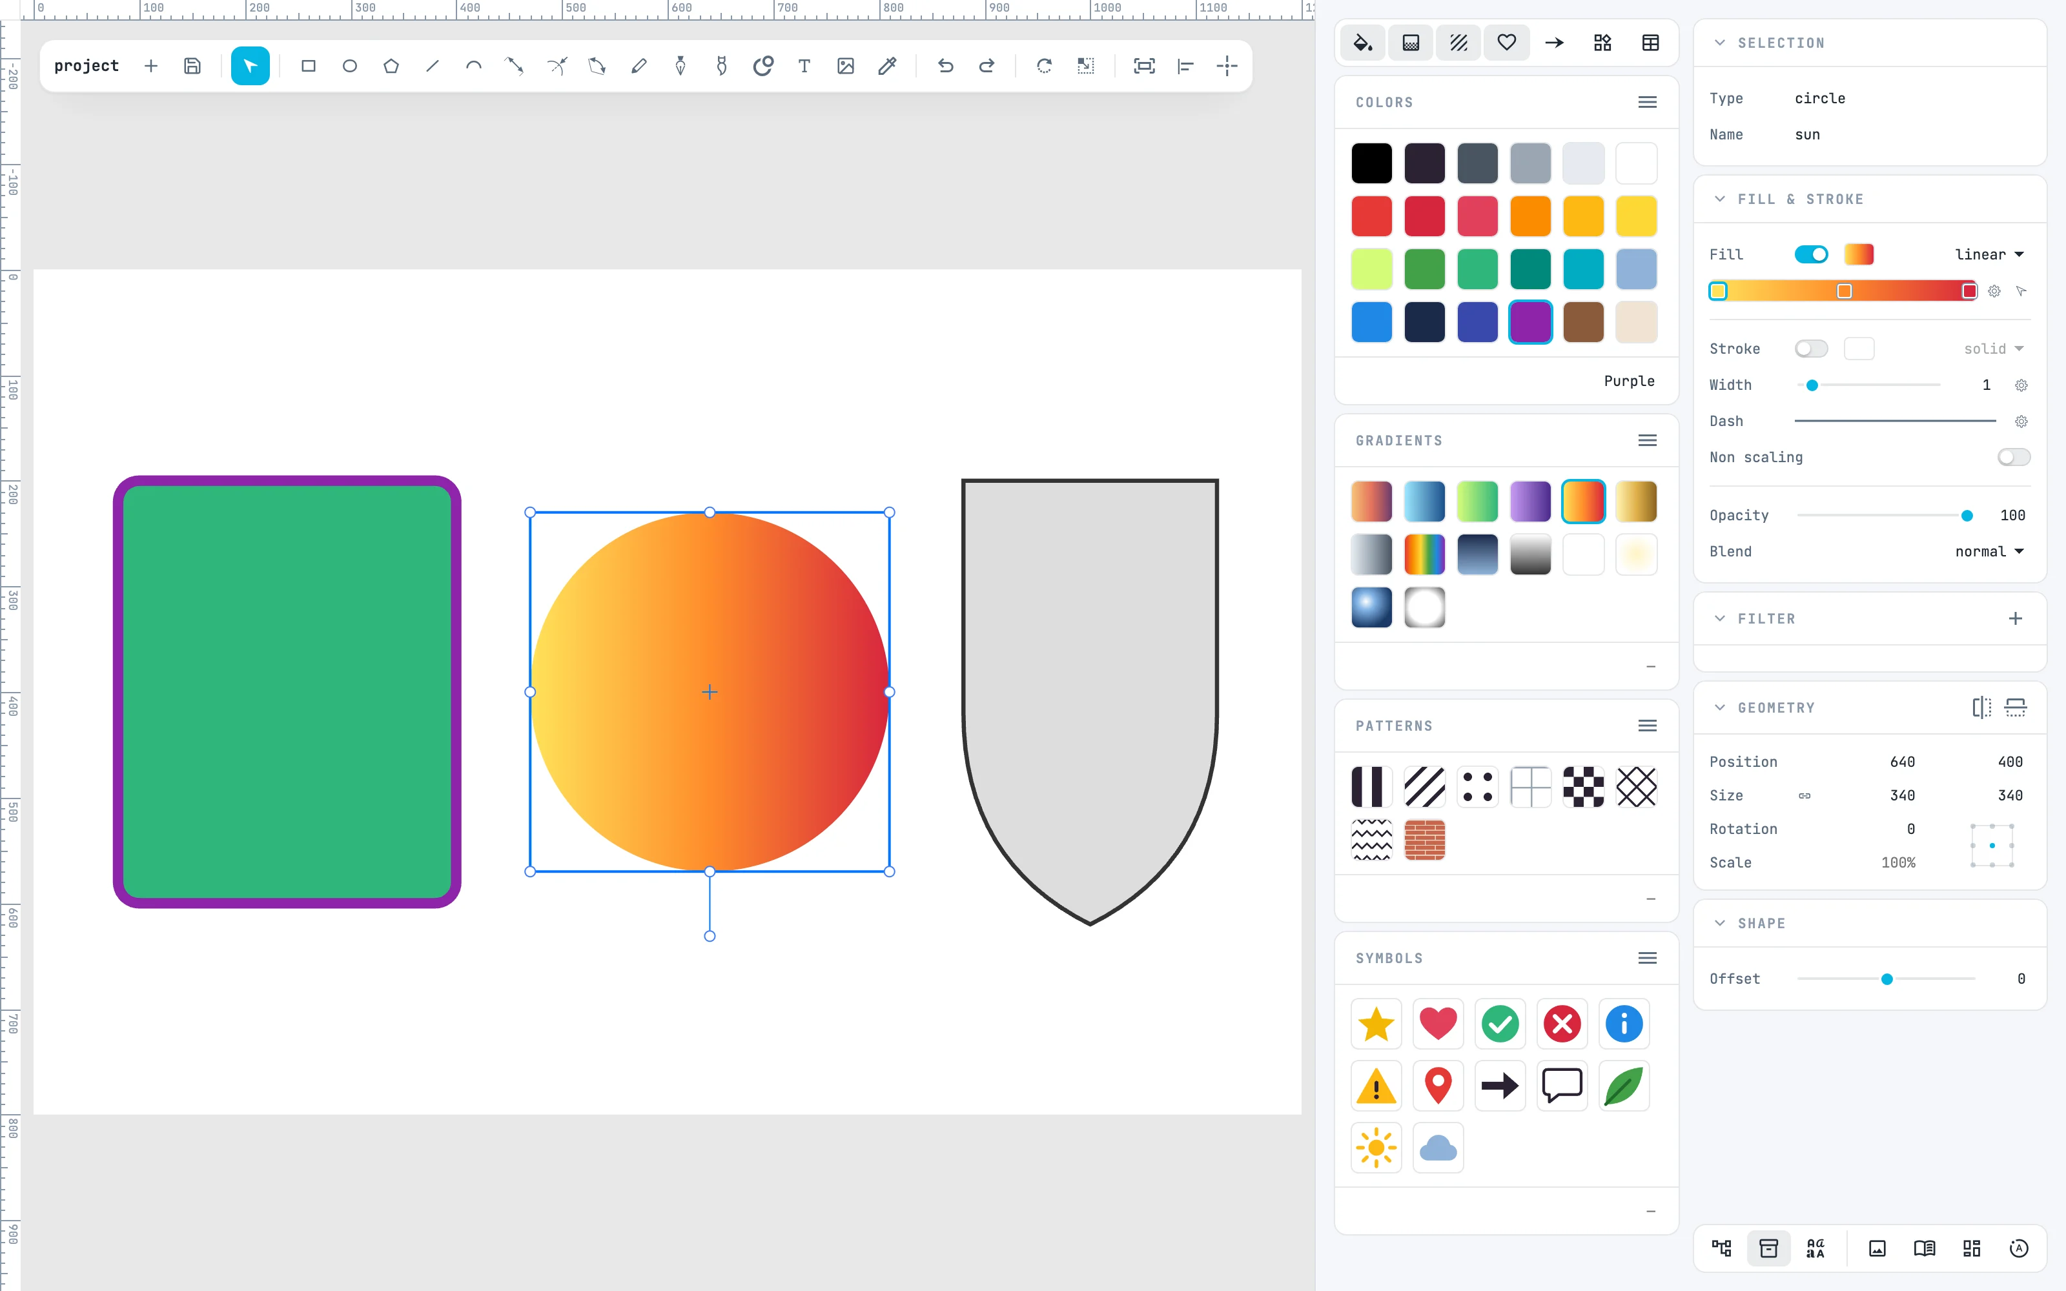This screenshot has width=2066, height=1291.
Task: Select the arc curve tool
Action: [x=473, y=66]
